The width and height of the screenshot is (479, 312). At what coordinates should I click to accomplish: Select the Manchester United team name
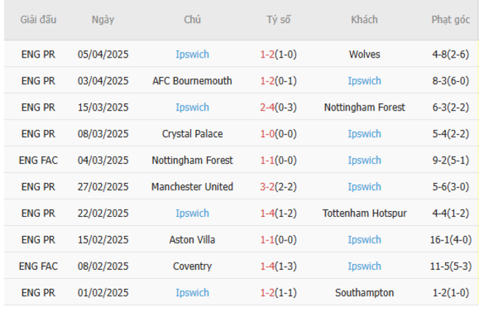coord(192,187)
